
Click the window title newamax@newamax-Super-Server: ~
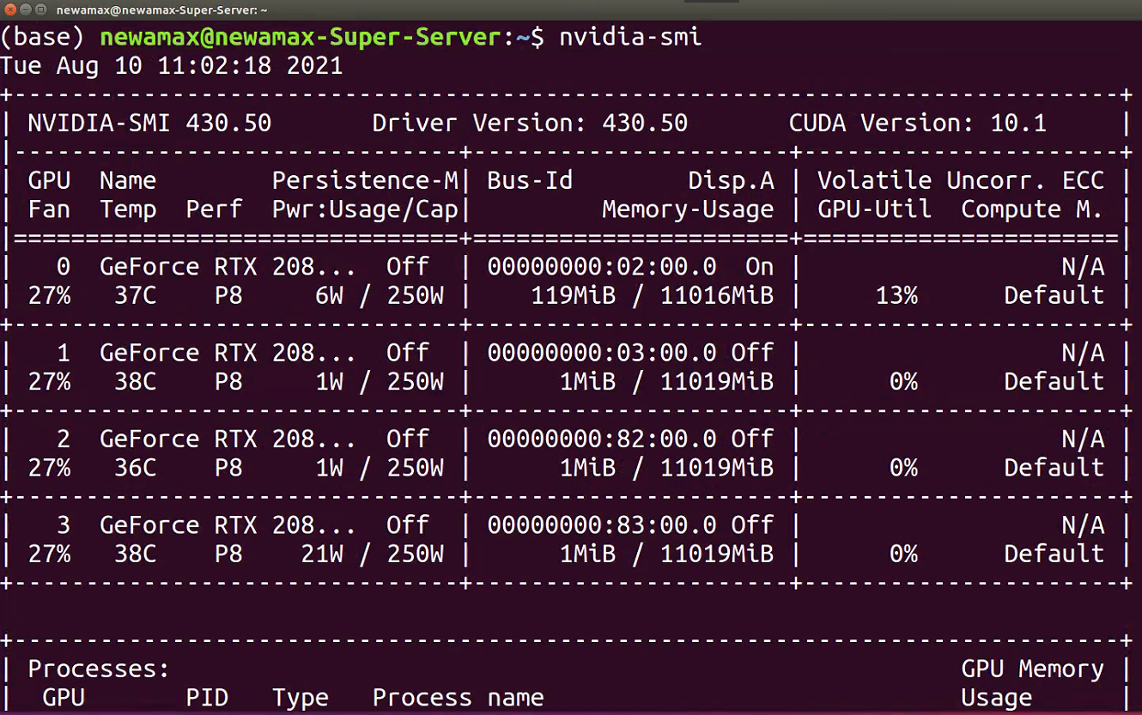tap(161, 9)
